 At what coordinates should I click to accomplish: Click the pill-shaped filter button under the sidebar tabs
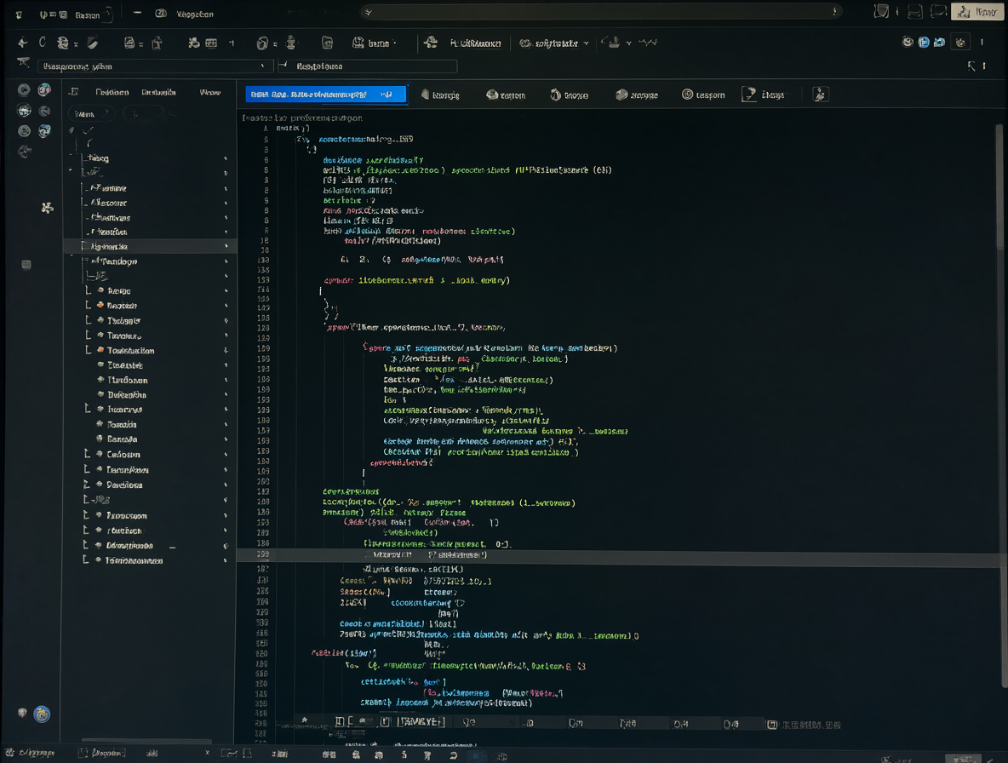point(90,114)
